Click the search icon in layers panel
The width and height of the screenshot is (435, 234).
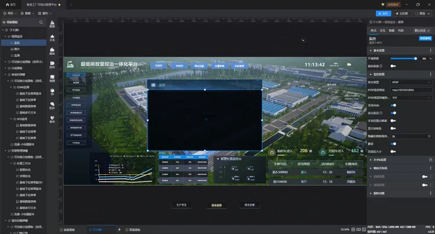[x=41, y=22]
